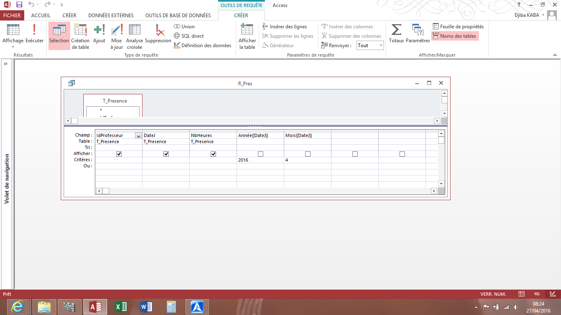Click the DateJ field cell
Viewport: 561px width, 315px height.
166,135
